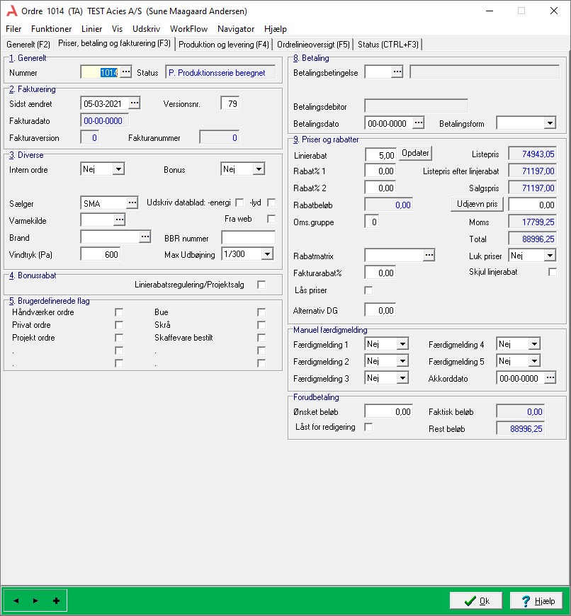The width and height of the screenshot is (571, 616).
Task: Click the next record arrow in bottom bar
Action: [x=36, y=600]
